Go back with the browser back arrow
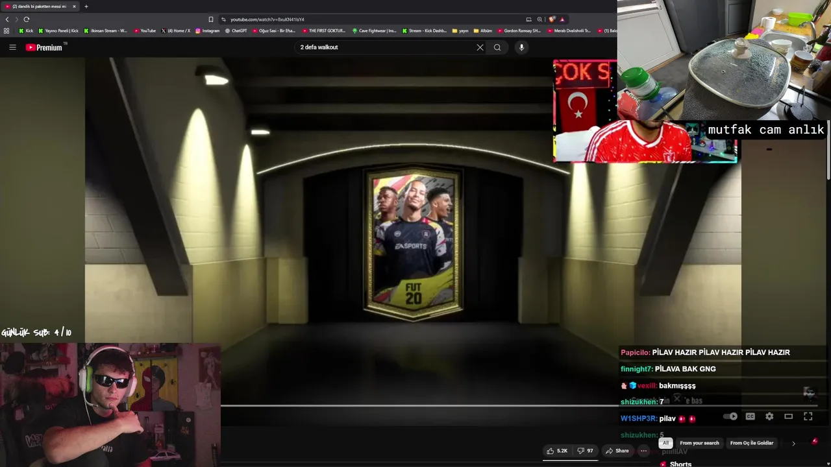 click(7, 19)
